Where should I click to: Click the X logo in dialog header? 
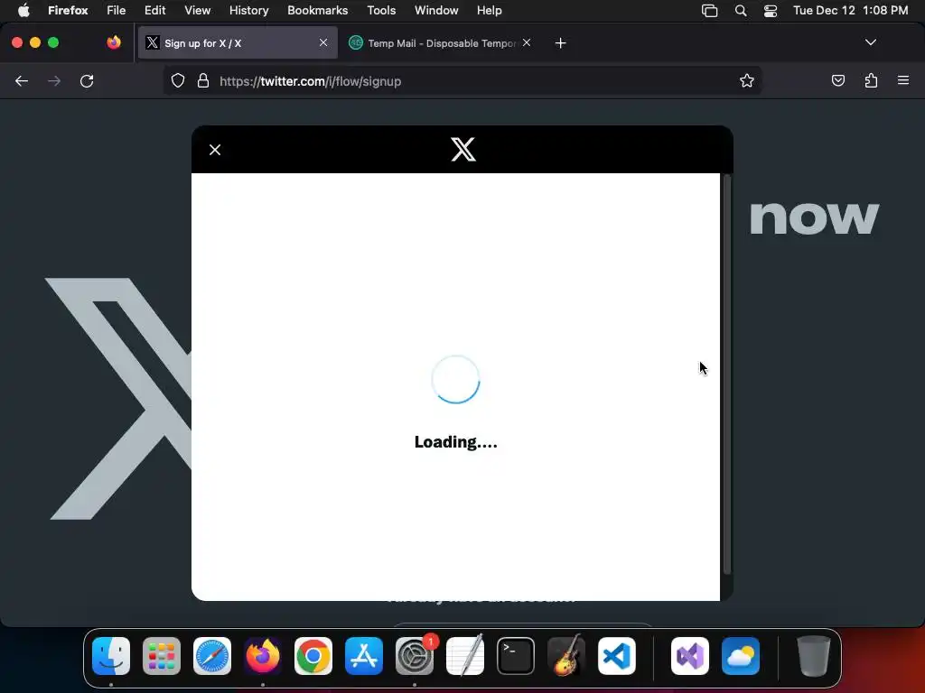[x=463, y=149]
